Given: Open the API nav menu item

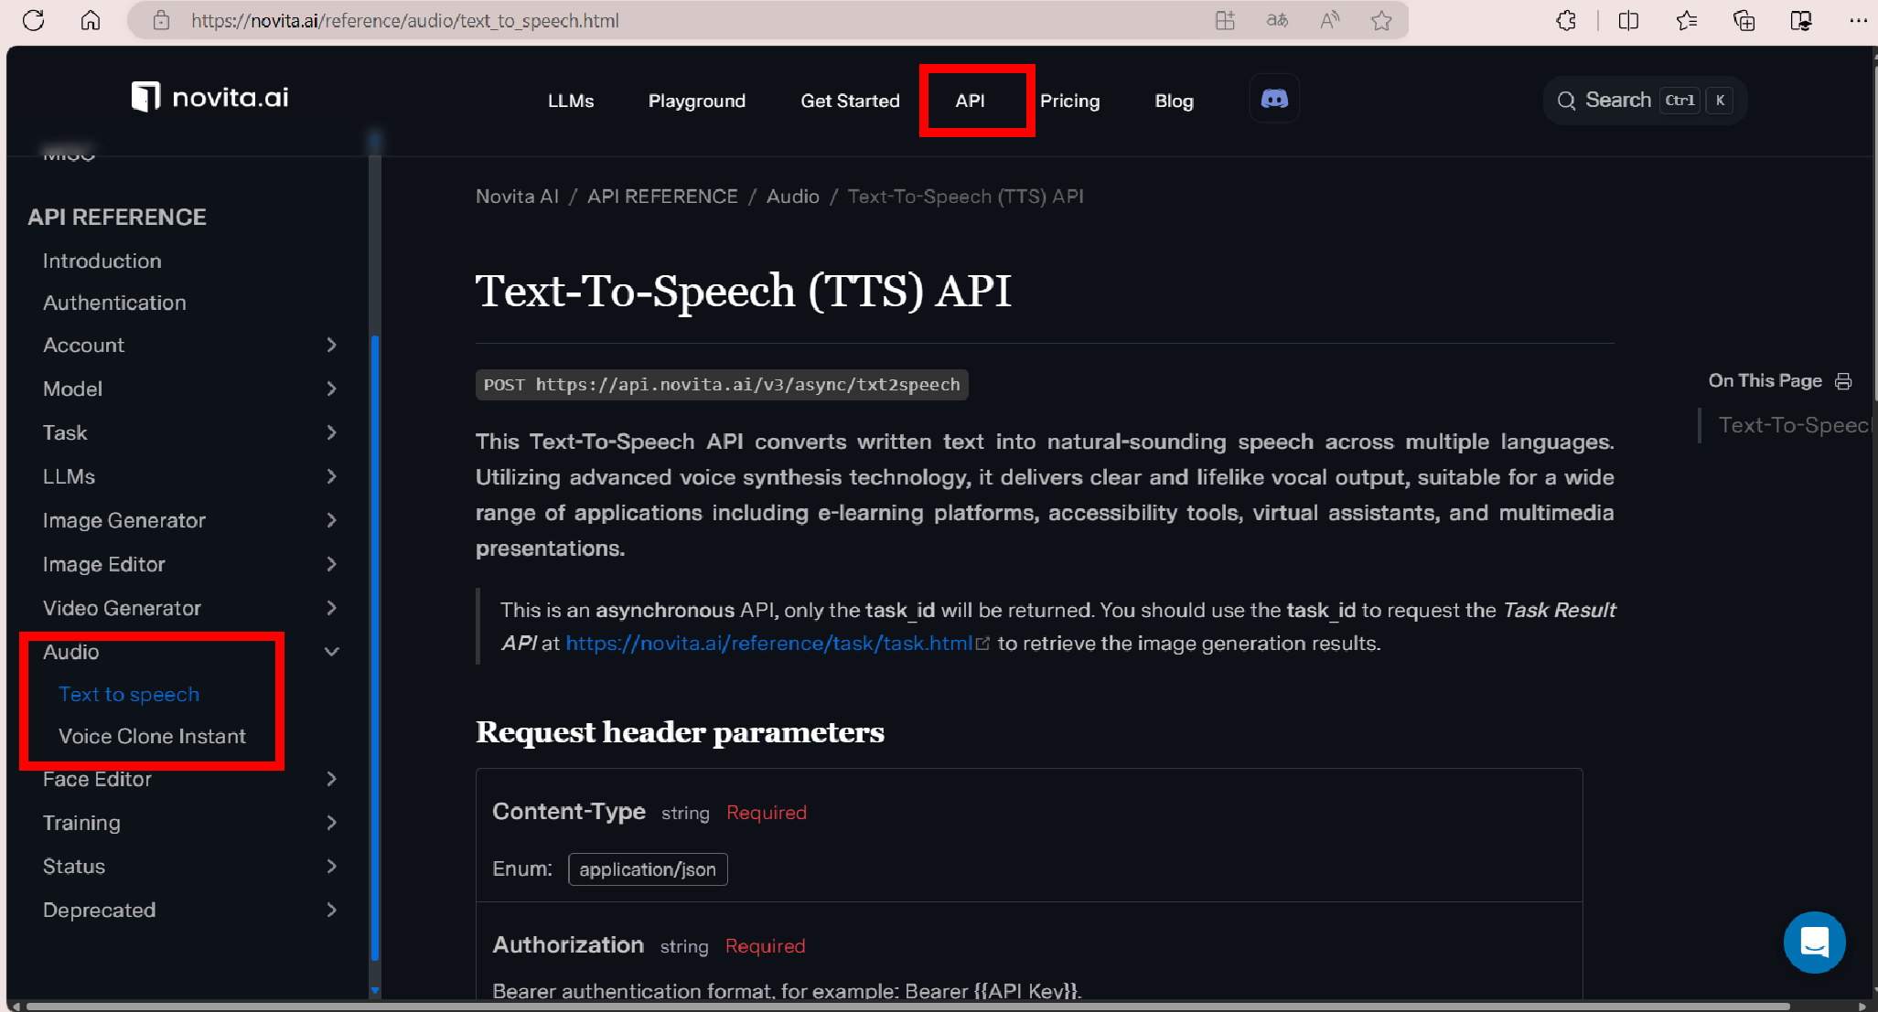Looking at the screenshot, I should [x=970, y=101].
